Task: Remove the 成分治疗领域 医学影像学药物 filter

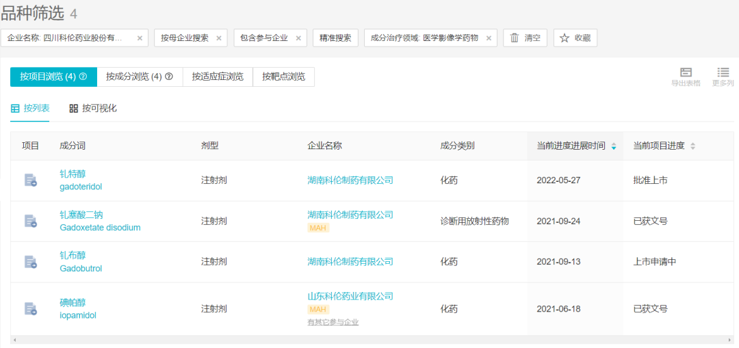Action: pyautogui.click(x=489, y=38)
